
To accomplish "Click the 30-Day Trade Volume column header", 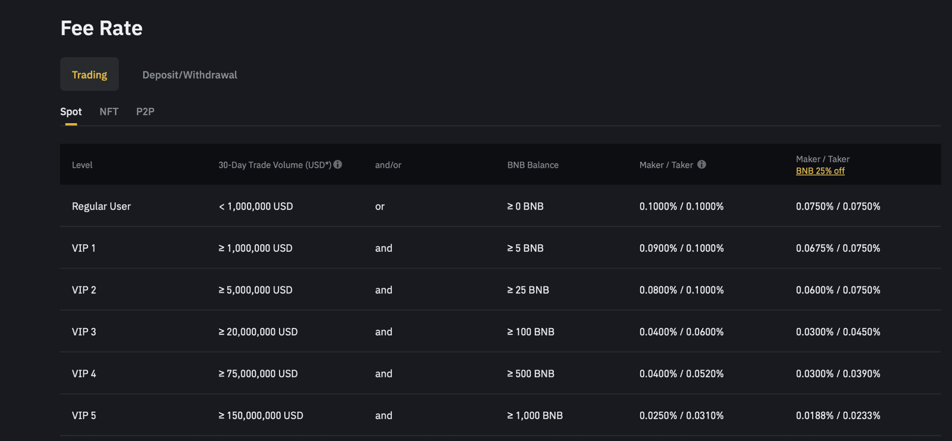I will point(274,165).
